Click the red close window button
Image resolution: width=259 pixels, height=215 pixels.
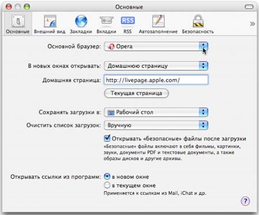click(9, 7)
